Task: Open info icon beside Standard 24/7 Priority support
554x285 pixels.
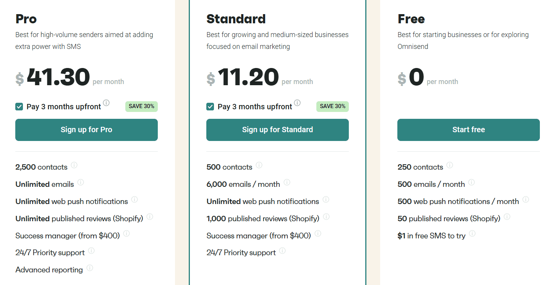Action: click(x=282, y=251)
